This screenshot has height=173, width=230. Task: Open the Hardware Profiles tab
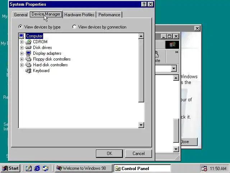pos(79,15)
